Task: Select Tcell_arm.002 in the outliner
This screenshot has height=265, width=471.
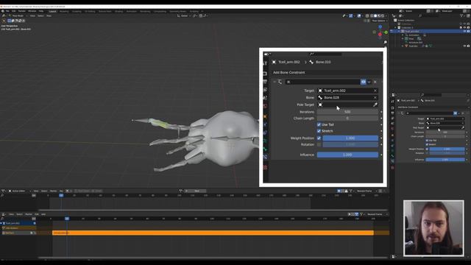Action: [412, 31]
